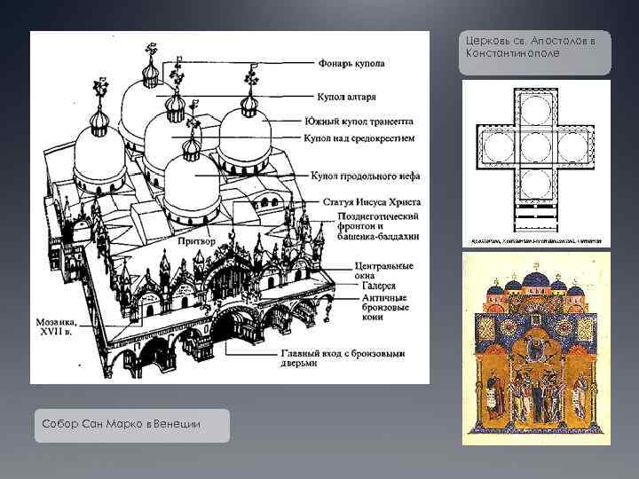Click the 'Галерея' label
The height and width of the screenshot is (479, 639).
point(379,286)
